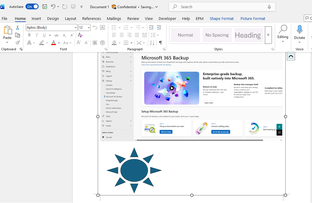Click the Undo arrow icon

(x=53, y=7)
